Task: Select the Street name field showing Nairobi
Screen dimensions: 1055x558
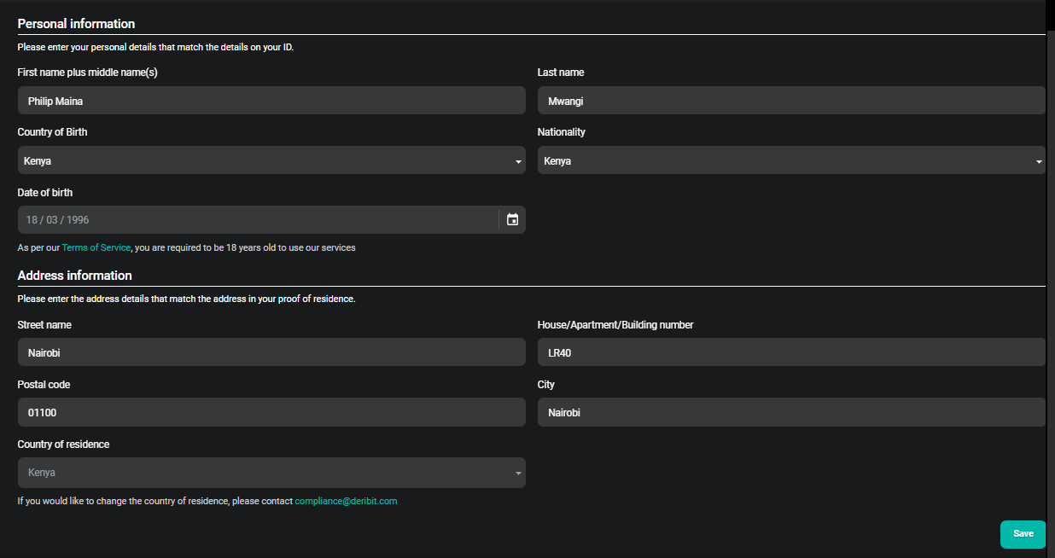Action: coord(271,352)
